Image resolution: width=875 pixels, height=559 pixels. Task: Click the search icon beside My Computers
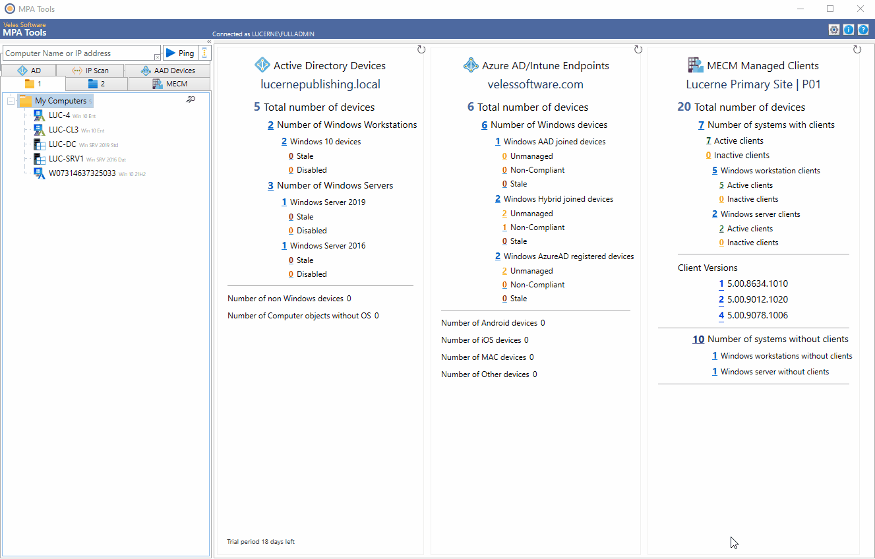pos(191,99)
